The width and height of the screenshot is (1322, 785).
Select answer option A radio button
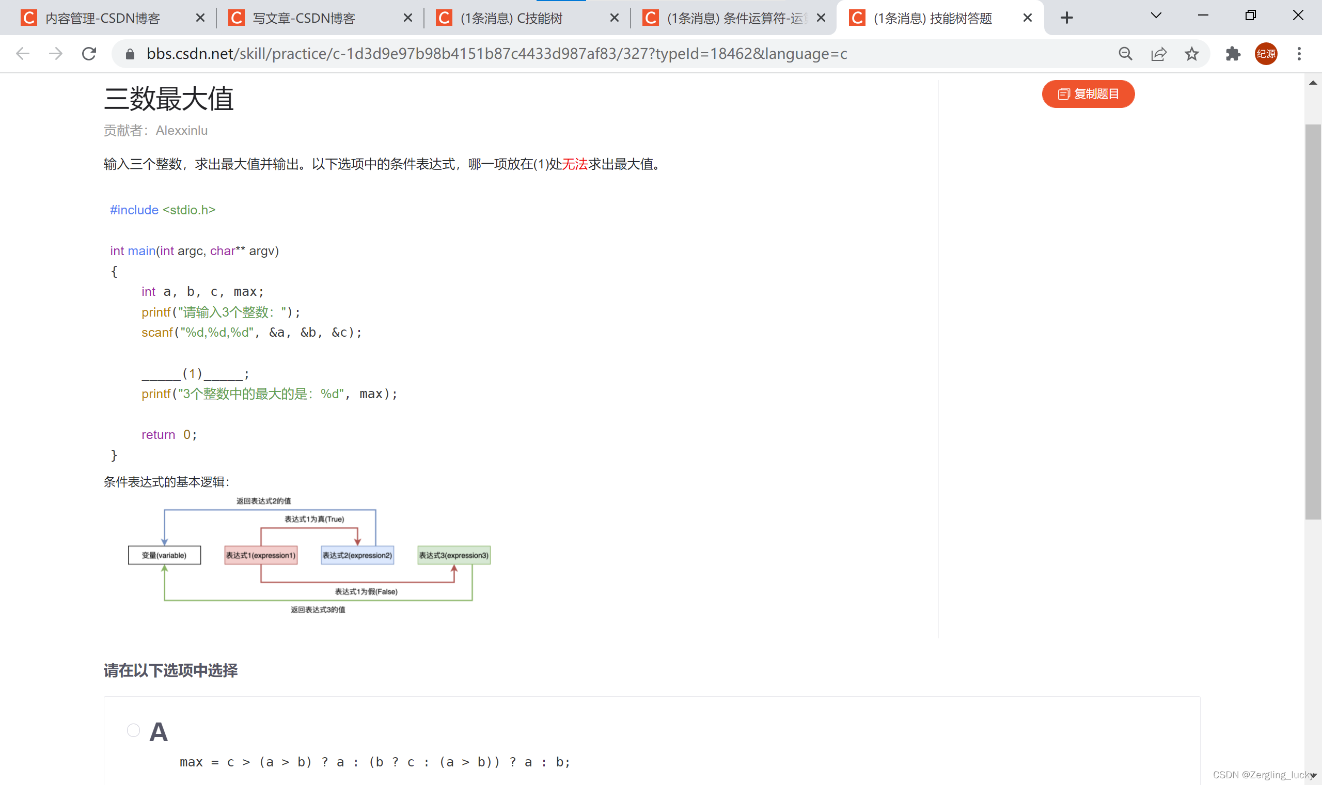(x=133, y=731)
